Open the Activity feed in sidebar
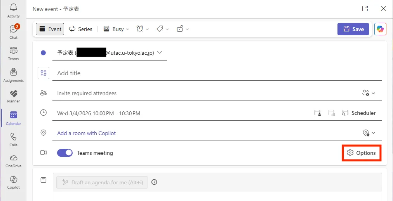 [x=13, y=11]
